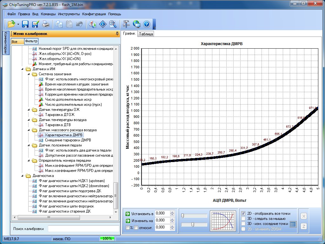This screenshot has width=325, height=244.
Task: Collapse the 'Диагностика' tree folder
Action: [x=23, y=176]
